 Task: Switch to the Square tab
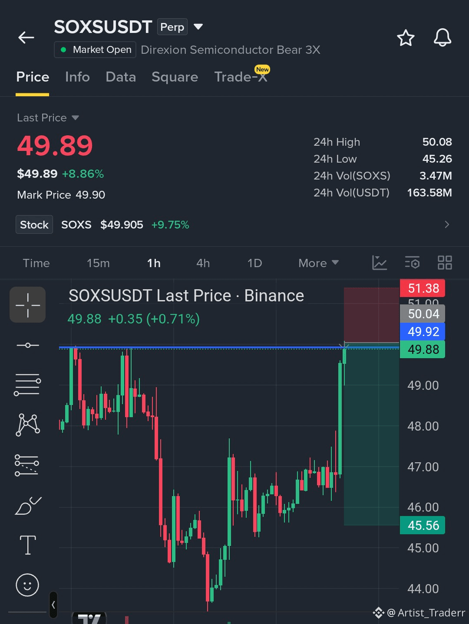[175, 77]
